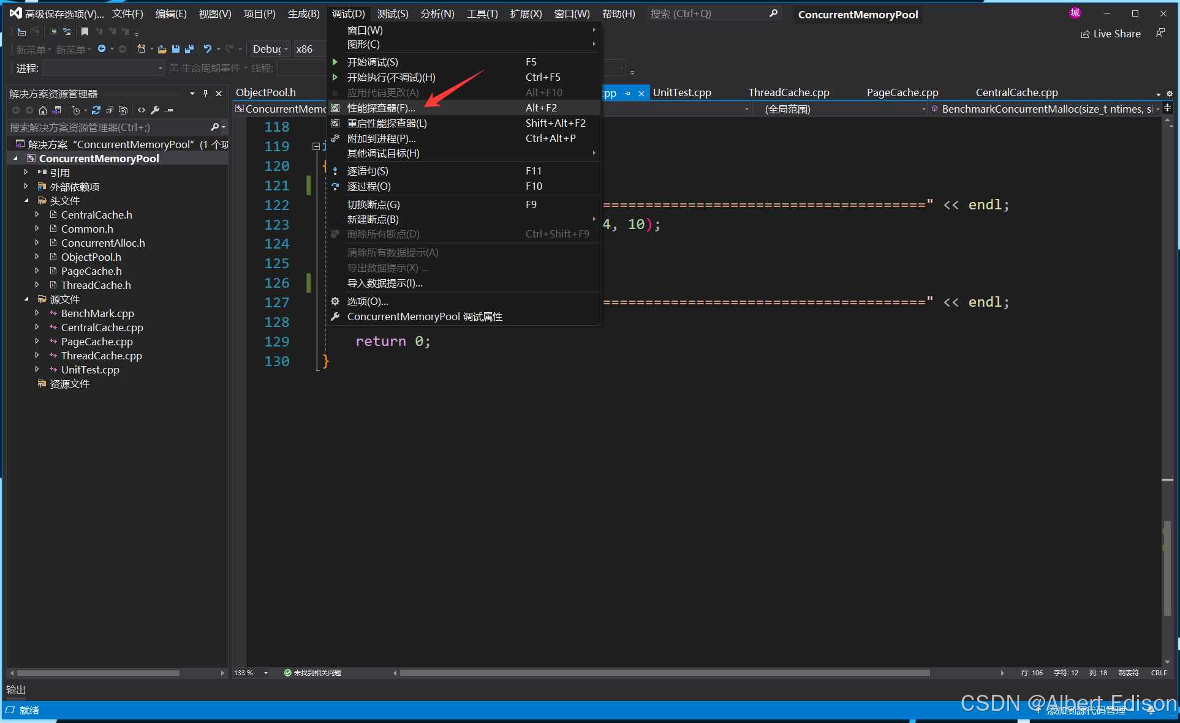Click View Code icon in Solution Explorer
The width and height of the screenshot is (1180, 723).
click(142, 110)
